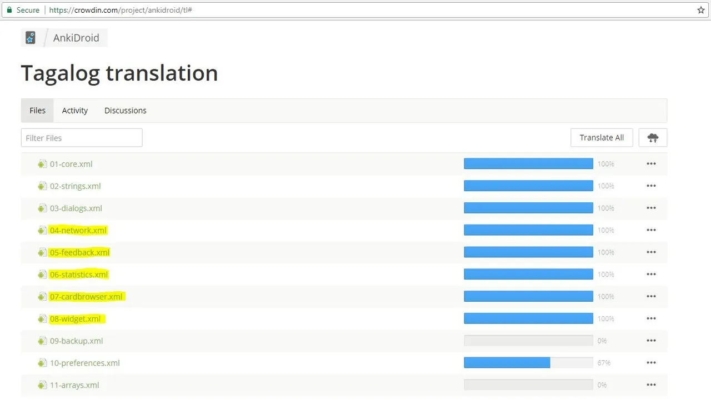Click the file icon beside 03-dialogs.xml
This screenshot has width=711, height=399.
(42, 208)
